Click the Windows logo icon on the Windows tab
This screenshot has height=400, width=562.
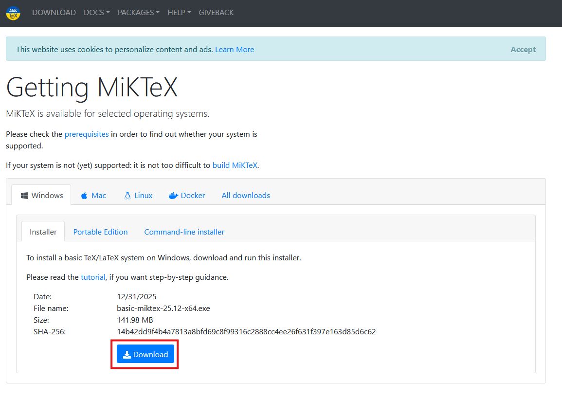tap(24, 195)
